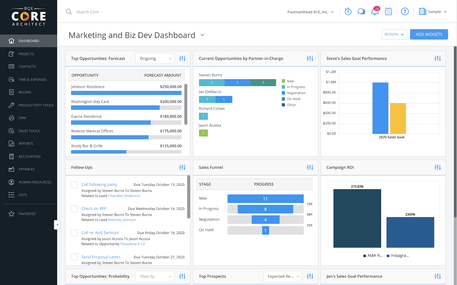Open the chat messages icon
Image resolution: width=457 pixels, height=285 pixels.
pyautogui.click(x=361, y=12)
